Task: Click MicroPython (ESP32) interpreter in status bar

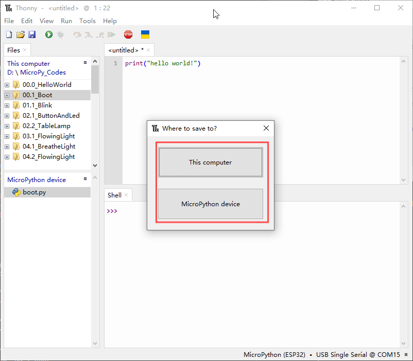Action: click(x=274, y=355)
